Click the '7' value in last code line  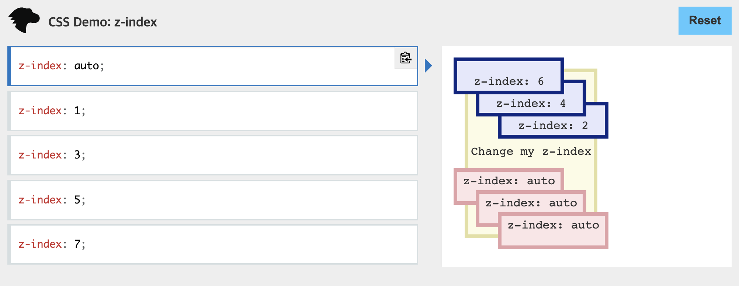pyautogui.click(x=77, y=244)
